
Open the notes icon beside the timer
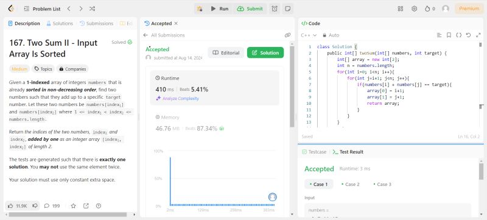click(288, 9)
